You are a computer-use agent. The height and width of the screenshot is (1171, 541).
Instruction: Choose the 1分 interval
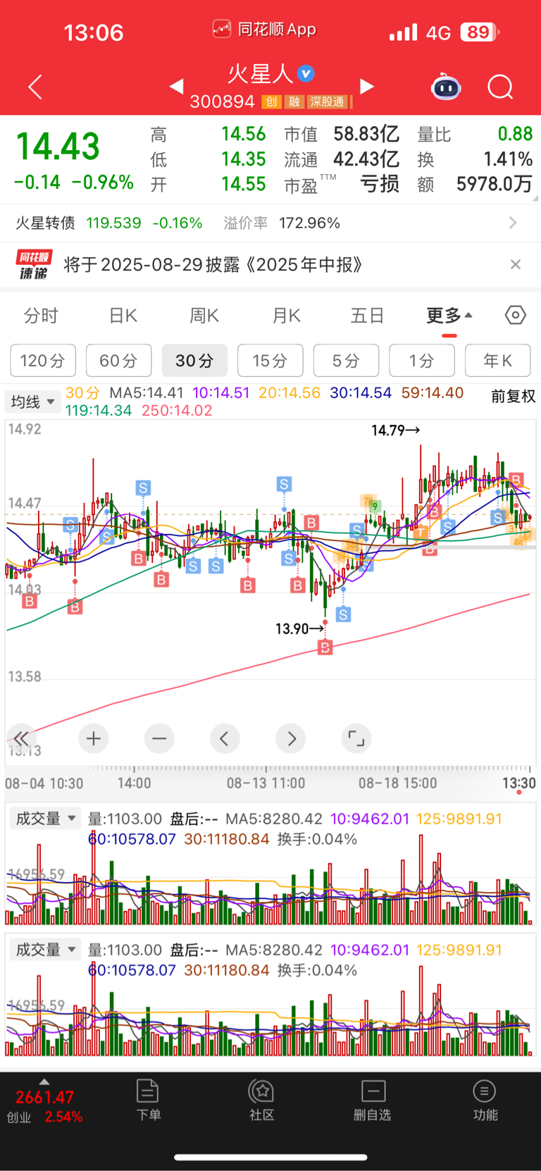(x=422, y=361)
